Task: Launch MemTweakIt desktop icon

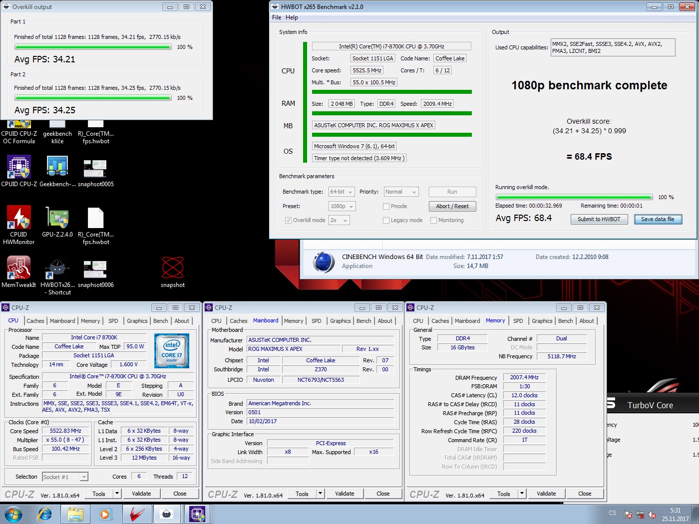Action: point(19,272)
